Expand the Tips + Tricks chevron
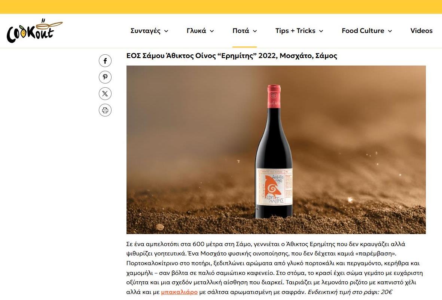The width and height of the screenshot is (442, 300). click(x=321, y=31)
